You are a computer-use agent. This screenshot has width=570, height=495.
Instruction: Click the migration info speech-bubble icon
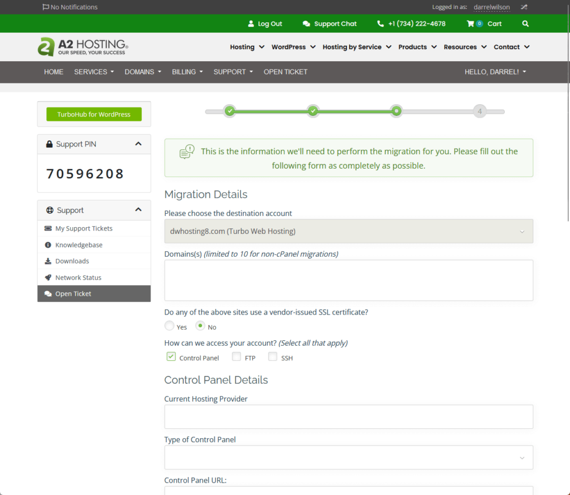(x=187, y=152)
